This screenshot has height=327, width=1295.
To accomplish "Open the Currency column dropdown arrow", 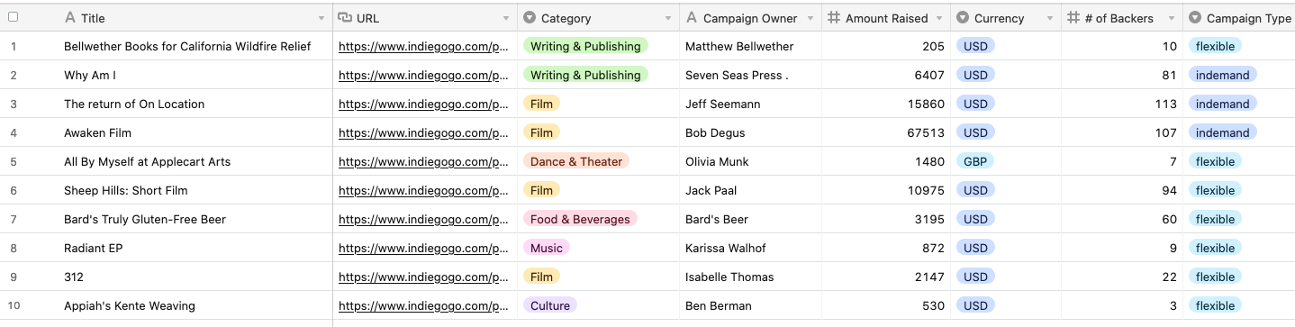I will pyautogui.click(x=1050, y=19).
